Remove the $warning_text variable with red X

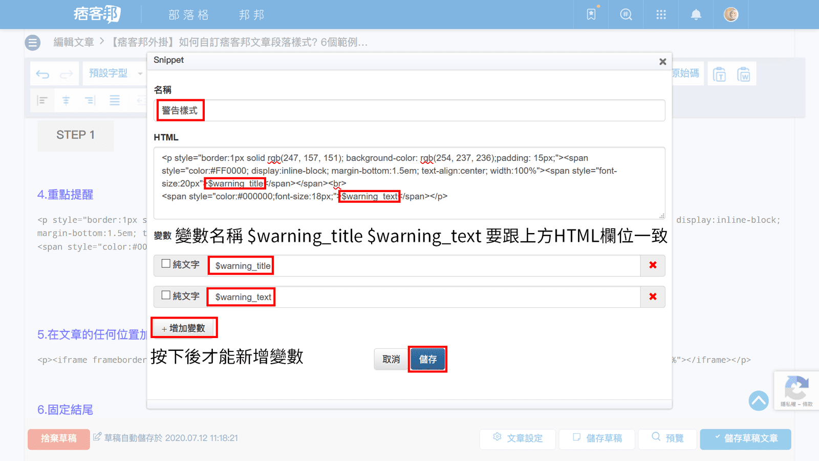pos(653,297)
